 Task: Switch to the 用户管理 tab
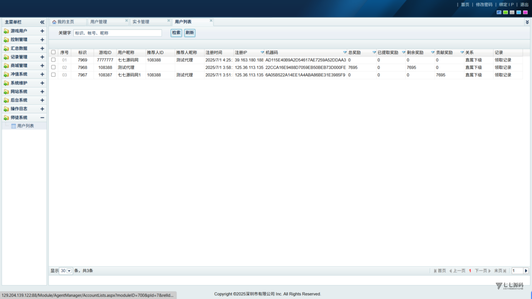click(99, 22)
